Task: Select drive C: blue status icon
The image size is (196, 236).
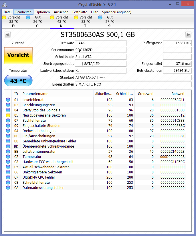Action: click(x=28, y=17)
